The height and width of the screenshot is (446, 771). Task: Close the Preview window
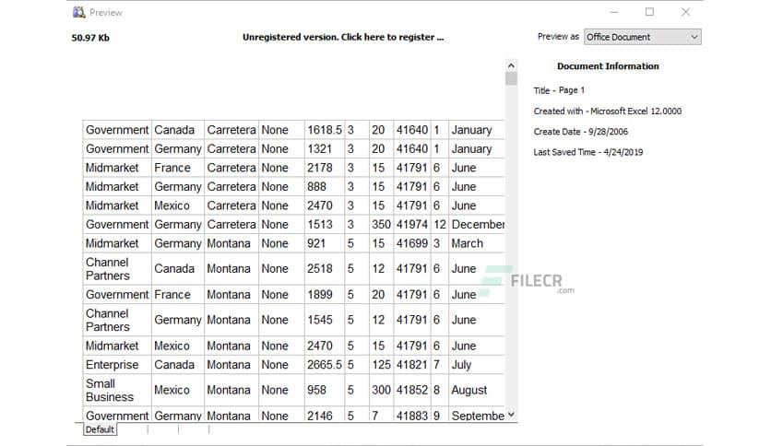685,12
